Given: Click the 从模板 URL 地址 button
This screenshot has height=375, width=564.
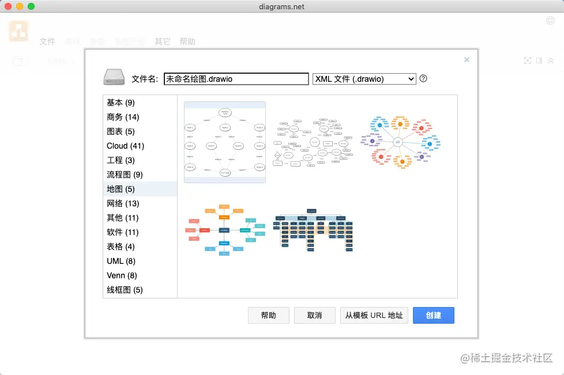Looking at the screenshot, I should coord(374,315).
